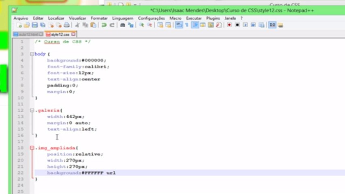Screen dimensions: 345x194
Task: Click the Paste clipboard icon
Action: [x=93, y=25]
